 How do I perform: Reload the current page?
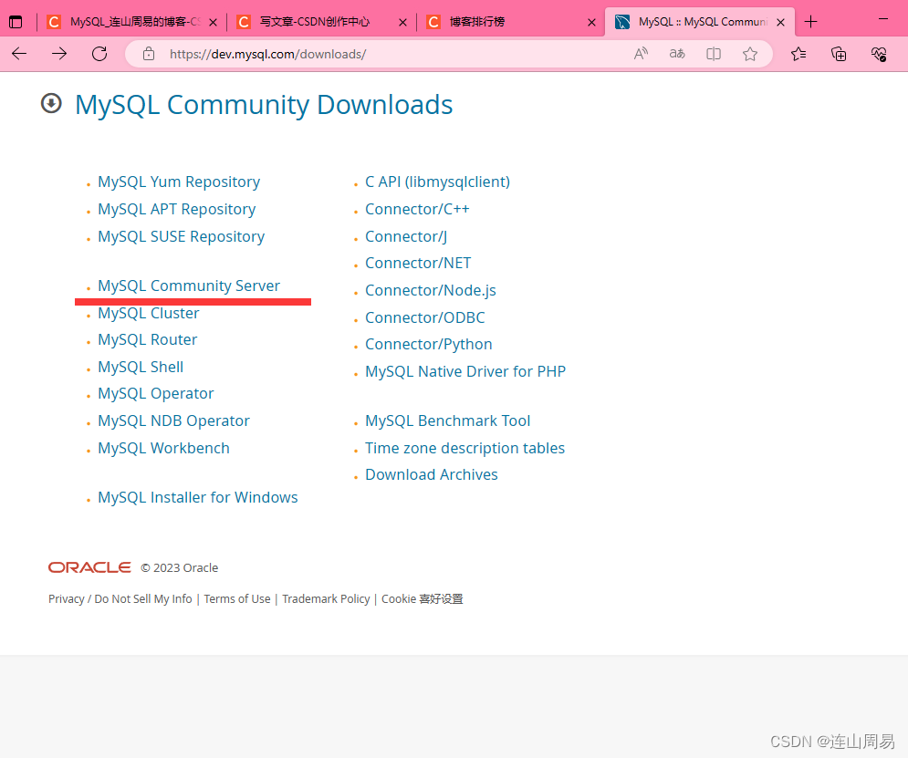point(99,54)
